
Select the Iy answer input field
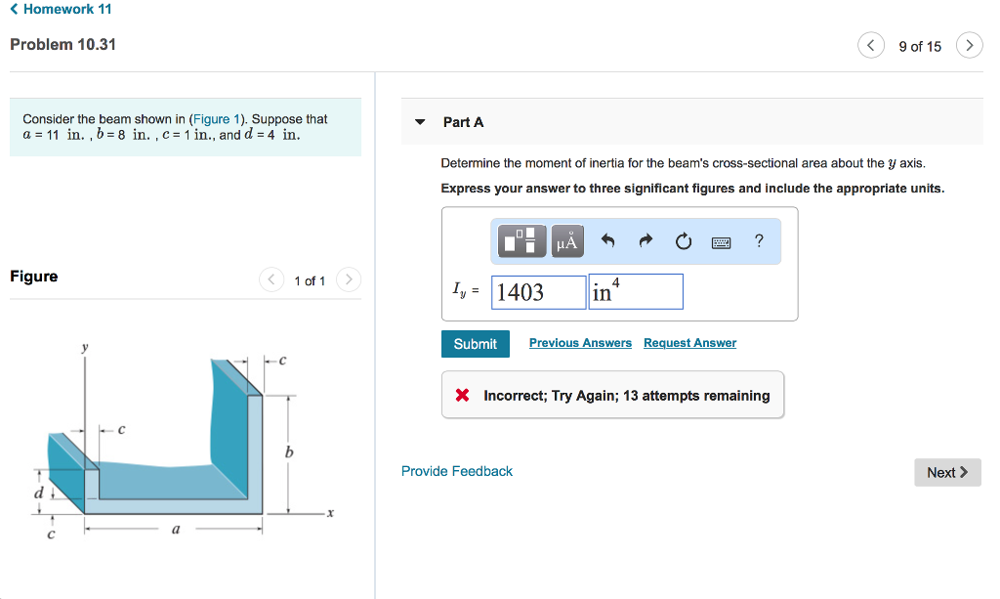(x=537, y=290)
